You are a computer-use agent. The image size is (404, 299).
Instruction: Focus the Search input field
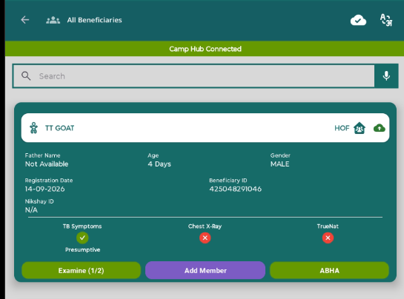point(193,76)
